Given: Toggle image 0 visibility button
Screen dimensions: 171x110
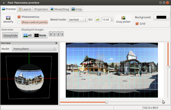Looking at the screenshot, I should point(50,34).
